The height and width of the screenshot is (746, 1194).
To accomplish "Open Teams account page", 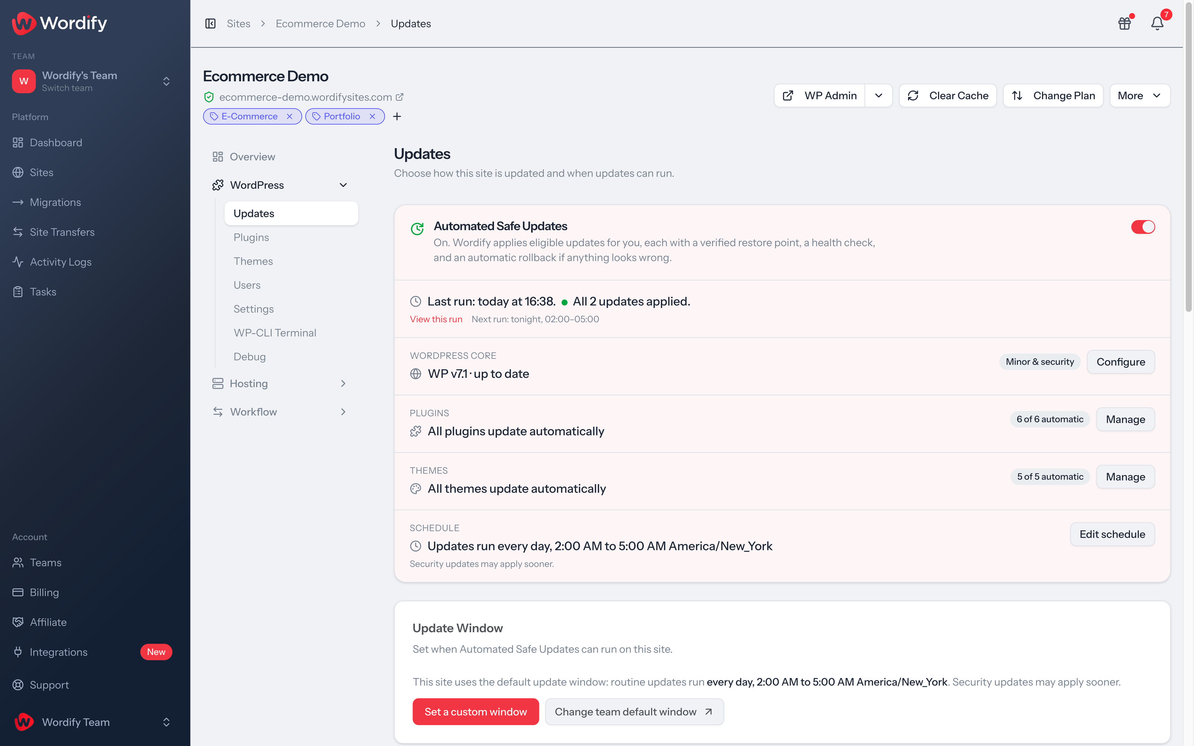I will click(95, 562).
